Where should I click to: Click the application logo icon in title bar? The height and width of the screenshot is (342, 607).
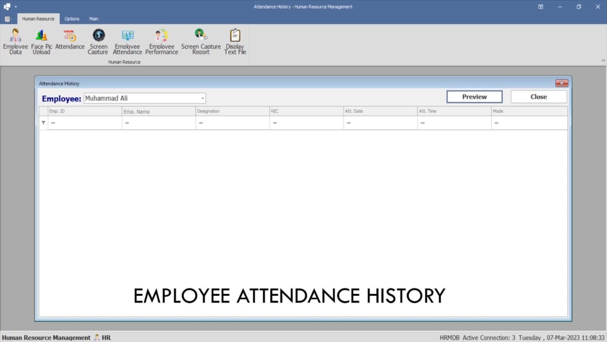click(x=7, y=7)
